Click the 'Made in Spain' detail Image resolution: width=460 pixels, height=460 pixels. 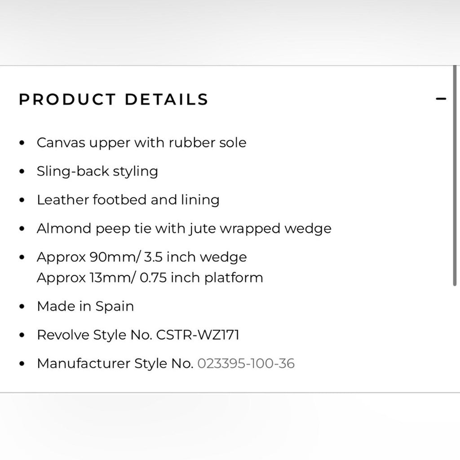85,306
